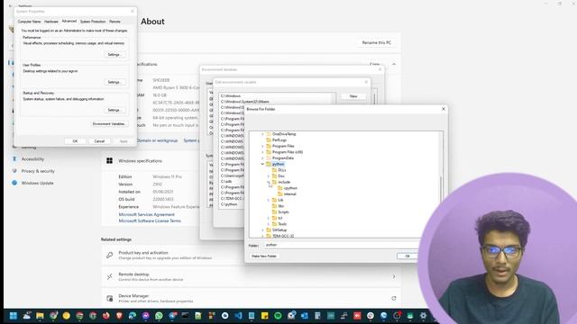This screenshot has width=577, height=324.
Task: Open Microsoft Services Agreement link
Action: tap(146, 214)
